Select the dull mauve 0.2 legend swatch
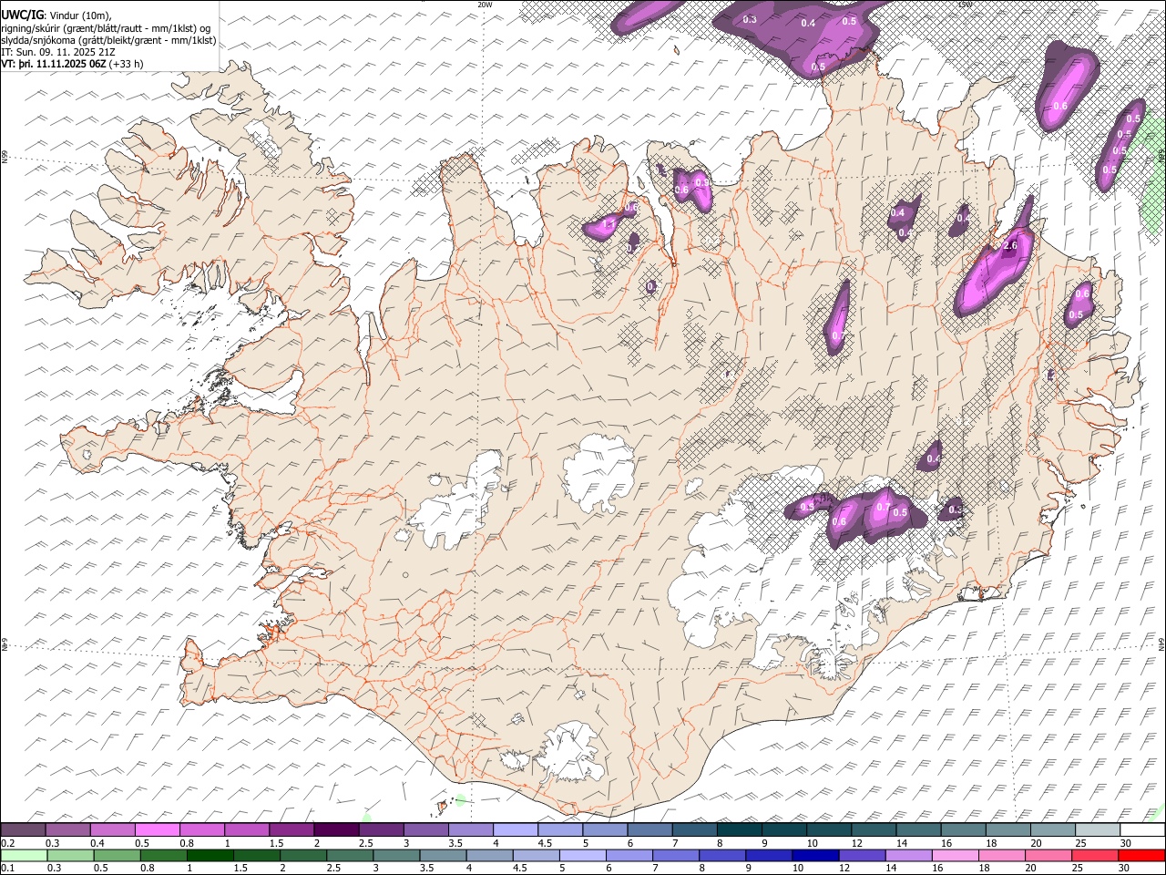The width and height of the screenshot is (1166, 875). pyautogui.click(x=23, y=830)
